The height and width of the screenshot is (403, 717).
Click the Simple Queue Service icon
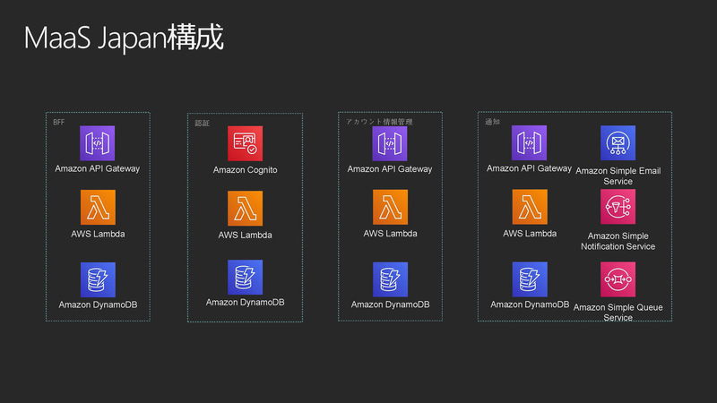(618, 279)
